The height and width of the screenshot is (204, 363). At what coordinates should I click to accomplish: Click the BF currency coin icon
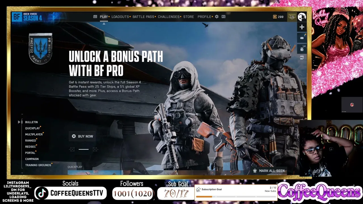click(275, 17)
